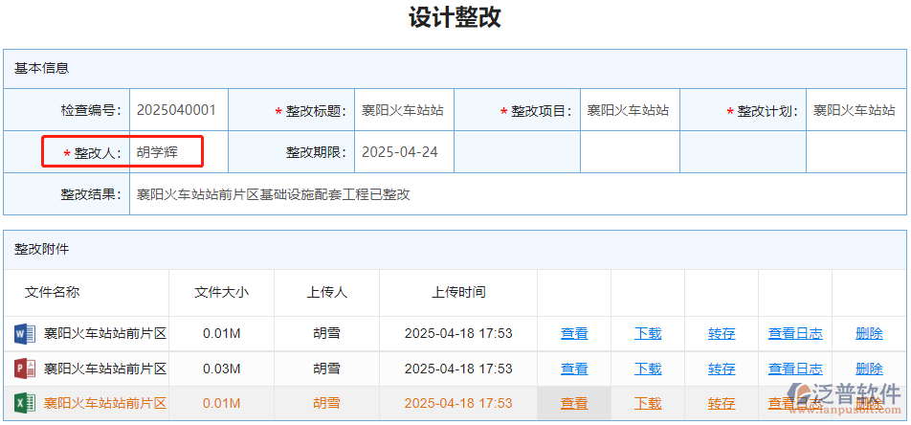Image resolution: width=911 pixels, height=425 pixels.
Task: Download the PowerPoint attachment via 下载
Action: [648, 369]
